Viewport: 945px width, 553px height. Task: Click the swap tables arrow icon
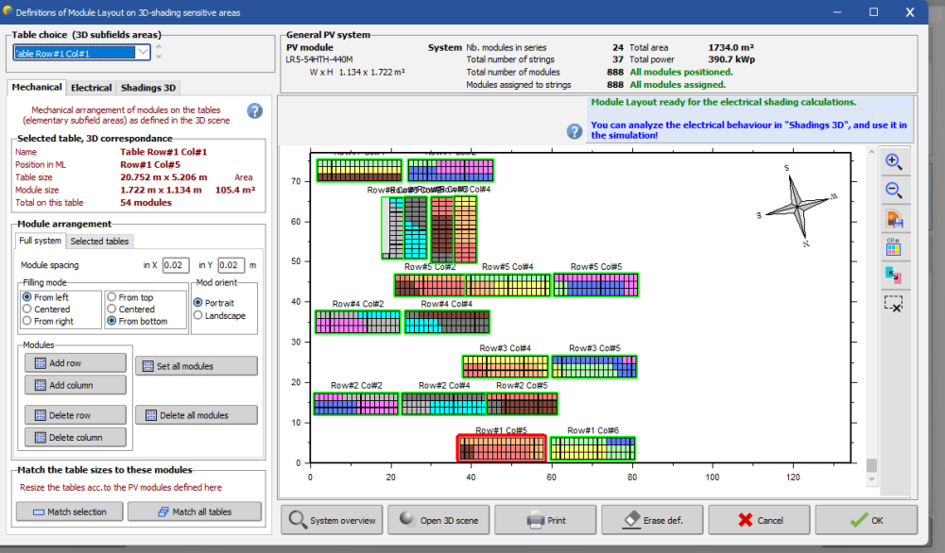click(x=893, y=276)
